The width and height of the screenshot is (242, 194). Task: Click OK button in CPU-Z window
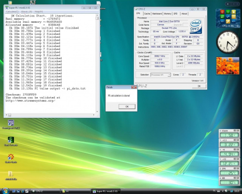(199, 86)
